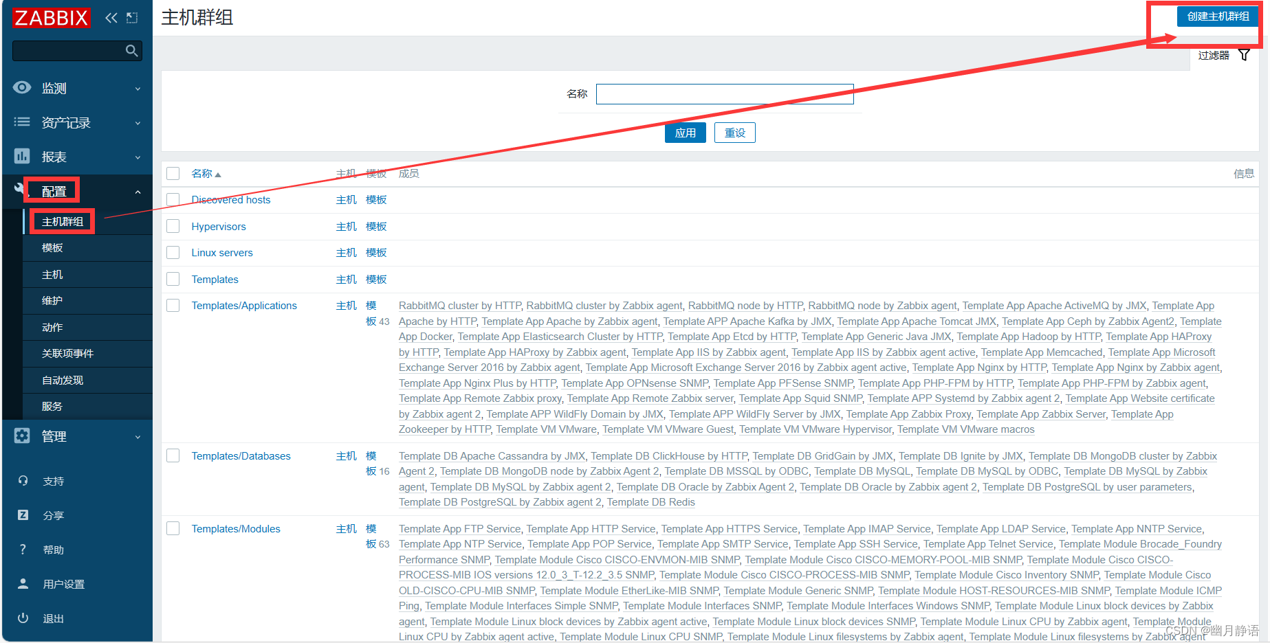Click the search magnifier icon in sidebar
Viewport: 1270px width, 643px height.
click(132, 51)
